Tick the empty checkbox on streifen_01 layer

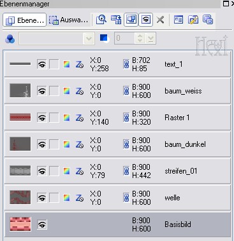click(54, 171)
